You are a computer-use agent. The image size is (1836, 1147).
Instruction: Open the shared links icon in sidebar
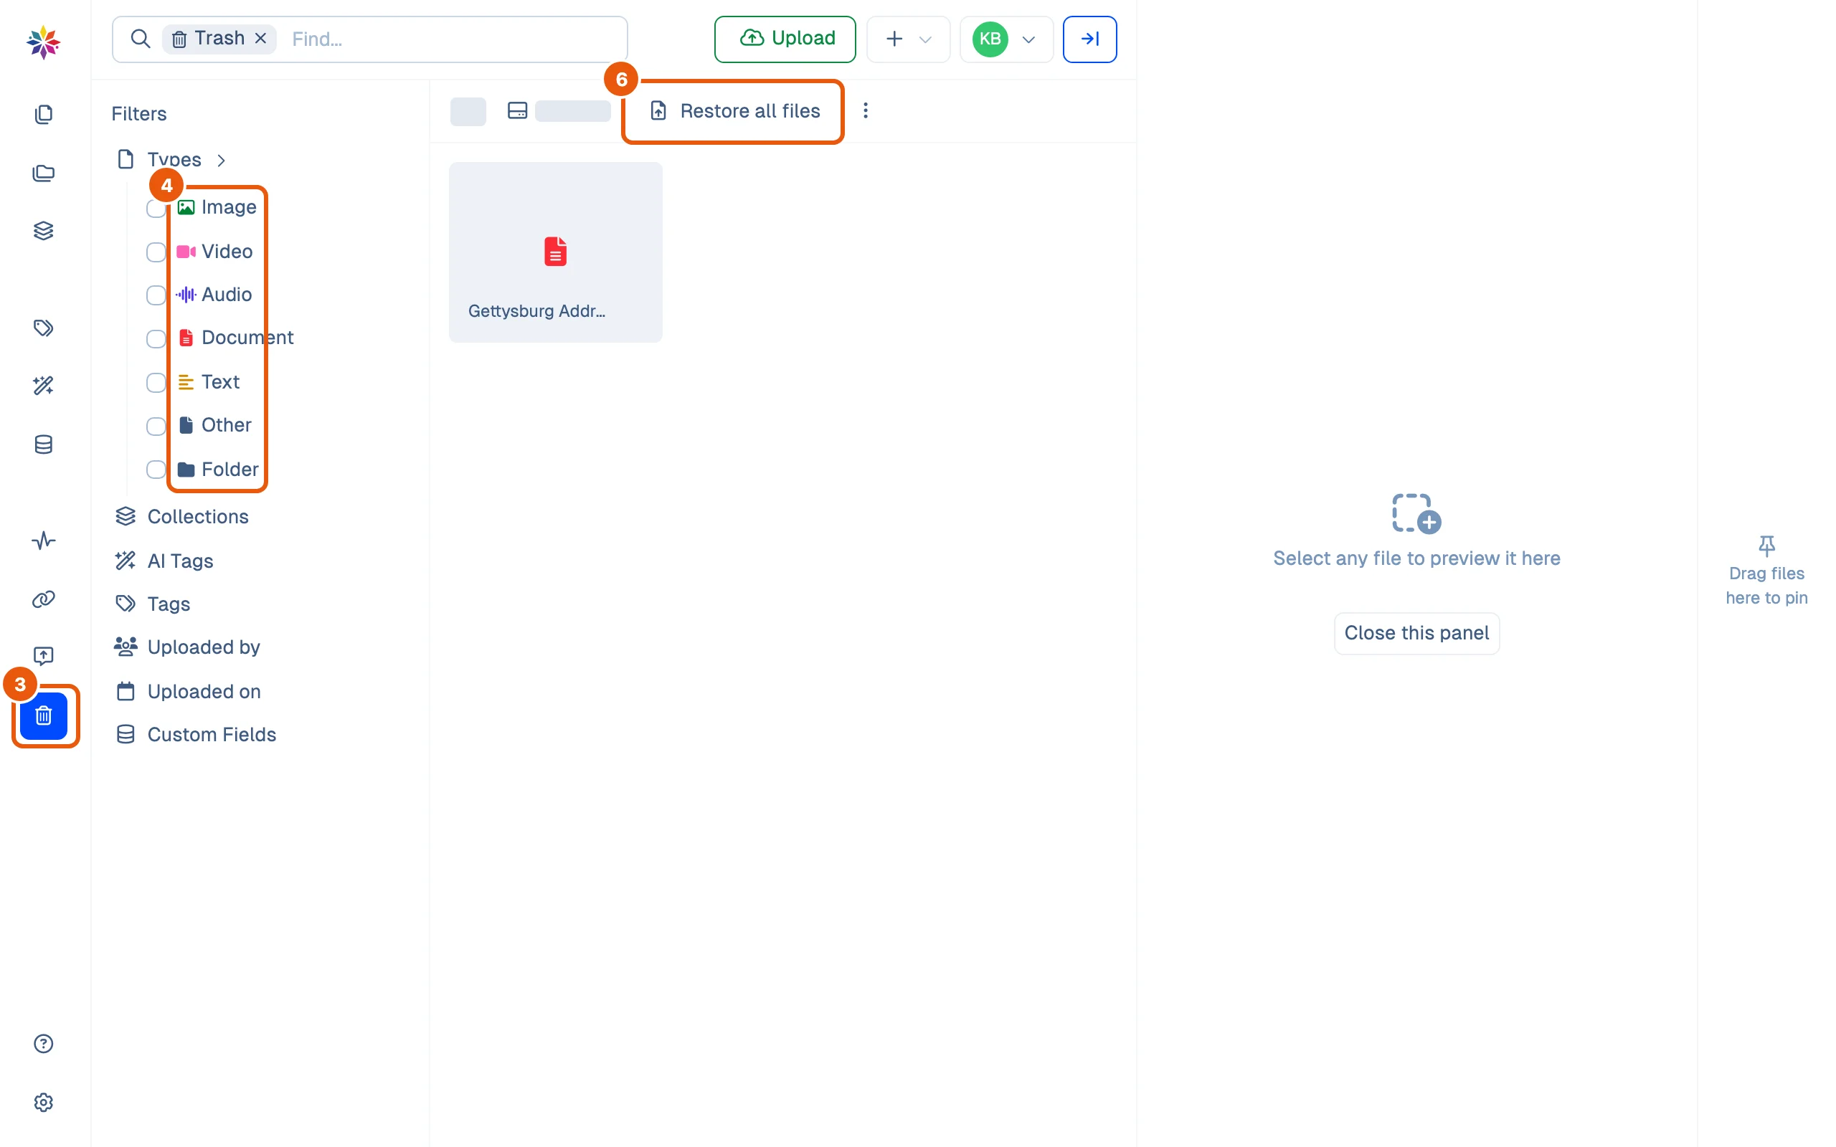point(43,599)
